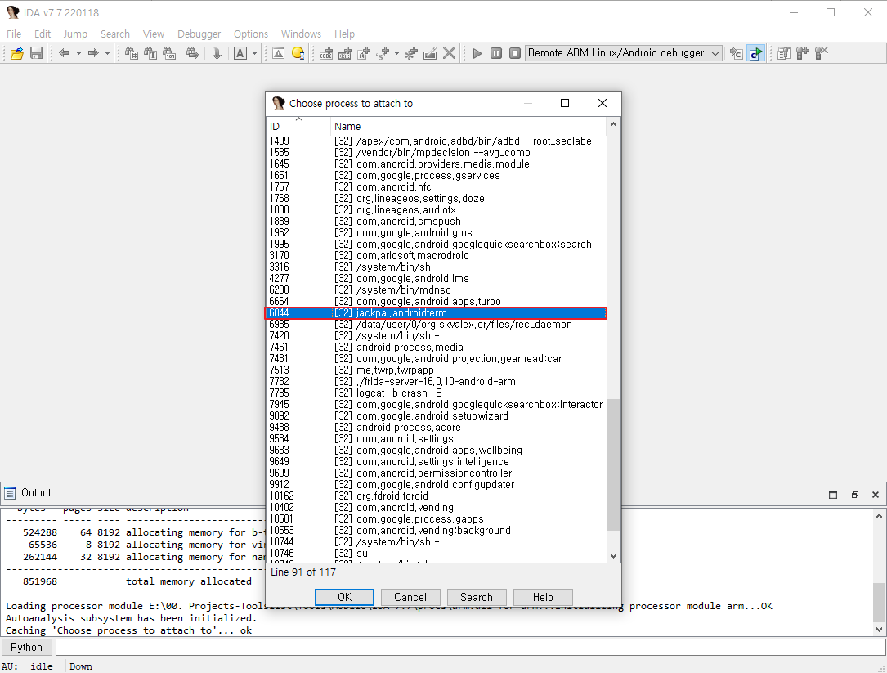The height and width of the screenshot is (673, 887).
Task: Open the File menu
Action: [x=14, y=34]
